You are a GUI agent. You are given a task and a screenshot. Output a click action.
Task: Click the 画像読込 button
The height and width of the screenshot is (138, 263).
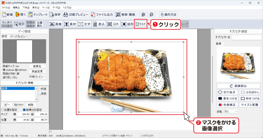click(238, 86)
